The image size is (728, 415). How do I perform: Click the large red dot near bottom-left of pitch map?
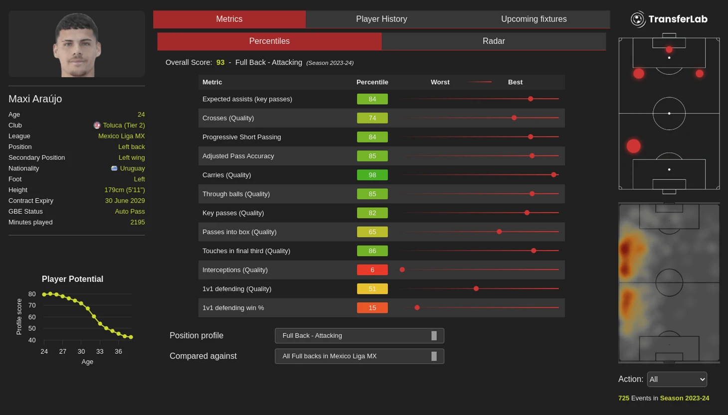click(633, 146)
